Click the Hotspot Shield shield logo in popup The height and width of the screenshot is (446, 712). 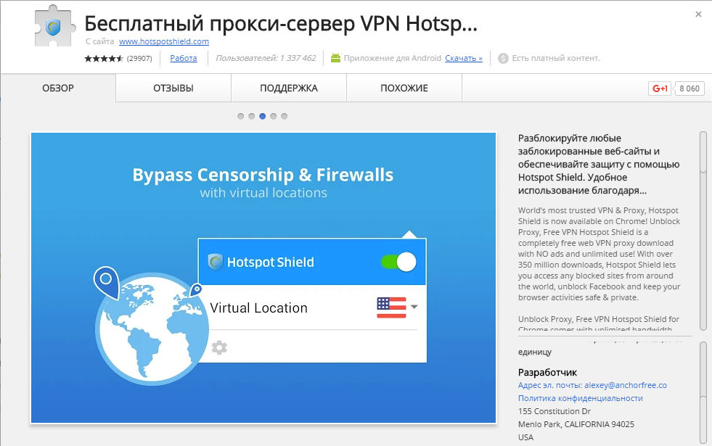[216, 262]
